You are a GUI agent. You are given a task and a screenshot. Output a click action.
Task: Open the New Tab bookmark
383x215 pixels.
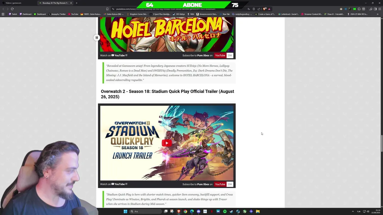coord(224,14)
